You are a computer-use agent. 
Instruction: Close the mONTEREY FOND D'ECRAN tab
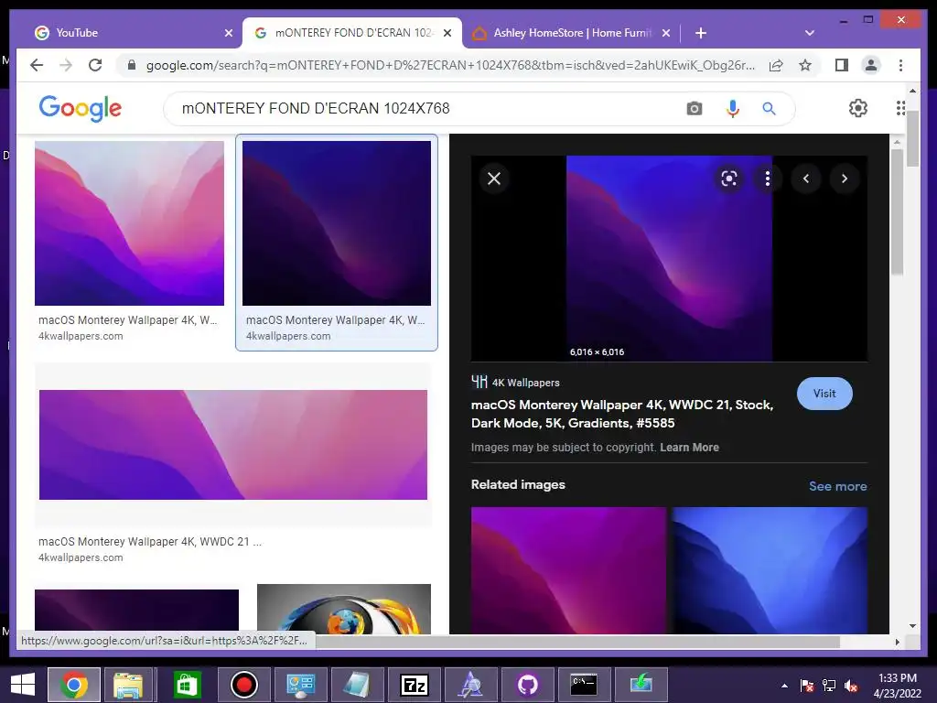[447, 33]
